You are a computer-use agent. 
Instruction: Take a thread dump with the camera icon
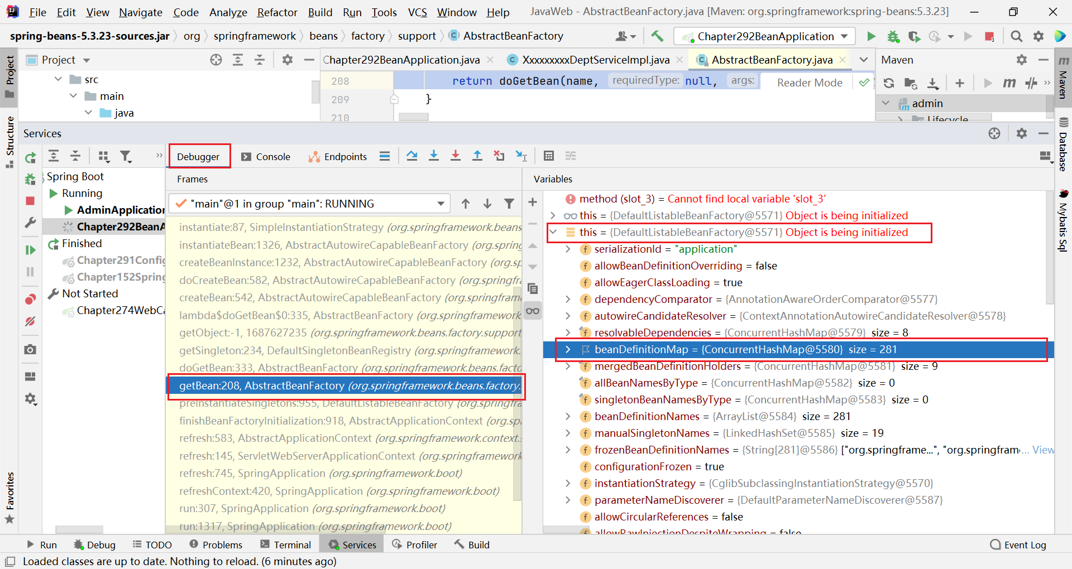(30, 350)
